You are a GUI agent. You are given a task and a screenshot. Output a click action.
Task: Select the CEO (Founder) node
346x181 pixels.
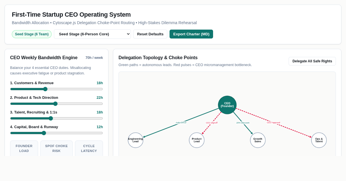pyautogui.click(x=227, y=105)
